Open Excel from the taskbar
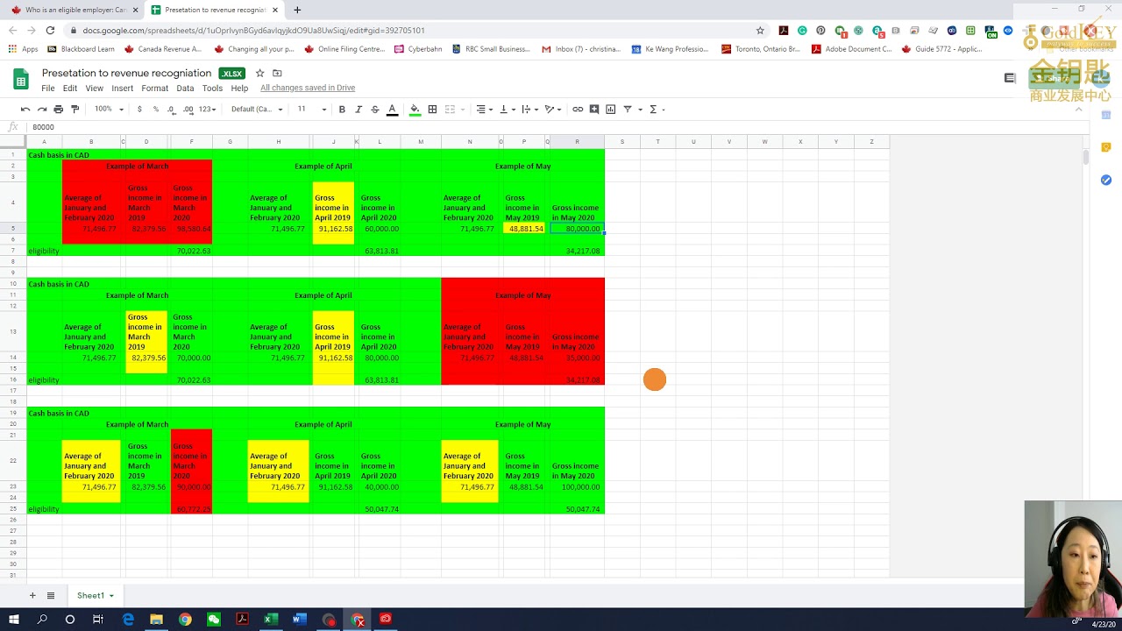The image size is (1122, 631). pyautogui.click(x=271, y=620)
